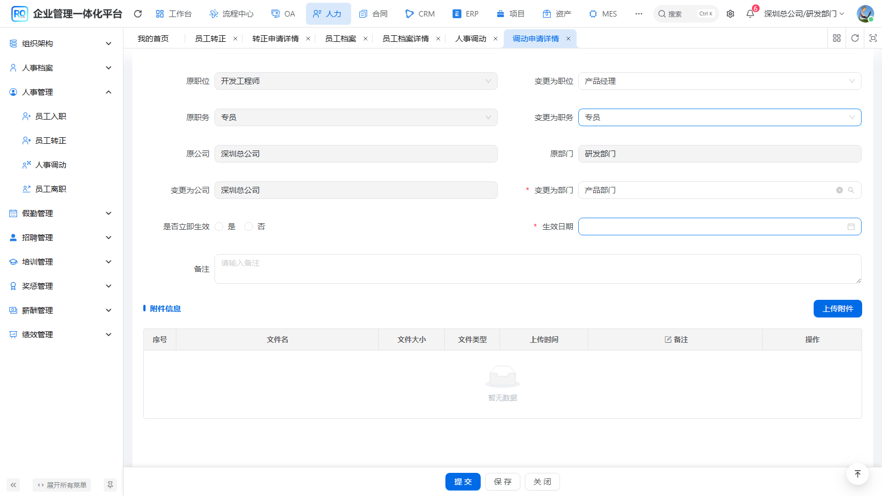Viewport: 882px width, 496px height.
Task: Open the settings gear icon
Action: (730, 14)
